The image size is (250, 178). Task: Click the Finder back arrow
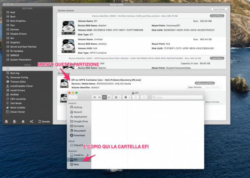tap(71, 97)
